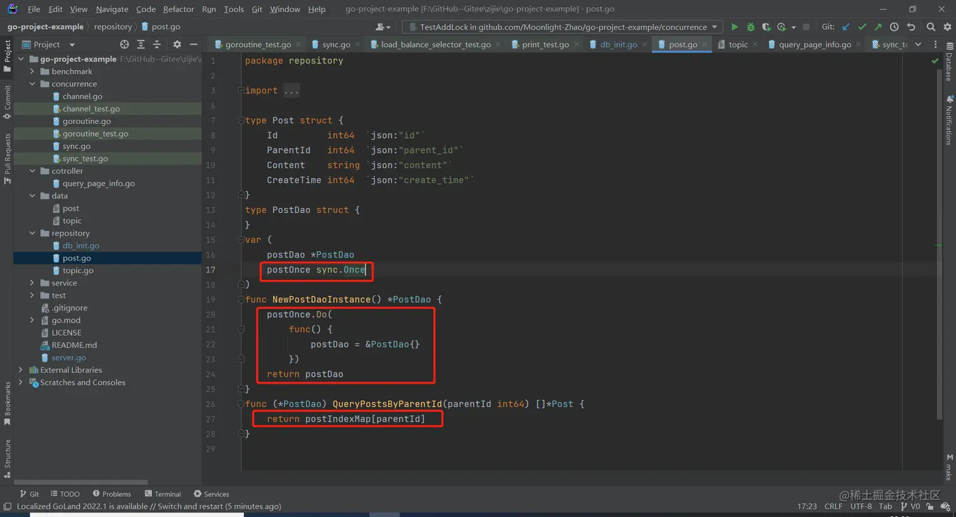
Task: Open the Services tool window
Action: point(211,494)
